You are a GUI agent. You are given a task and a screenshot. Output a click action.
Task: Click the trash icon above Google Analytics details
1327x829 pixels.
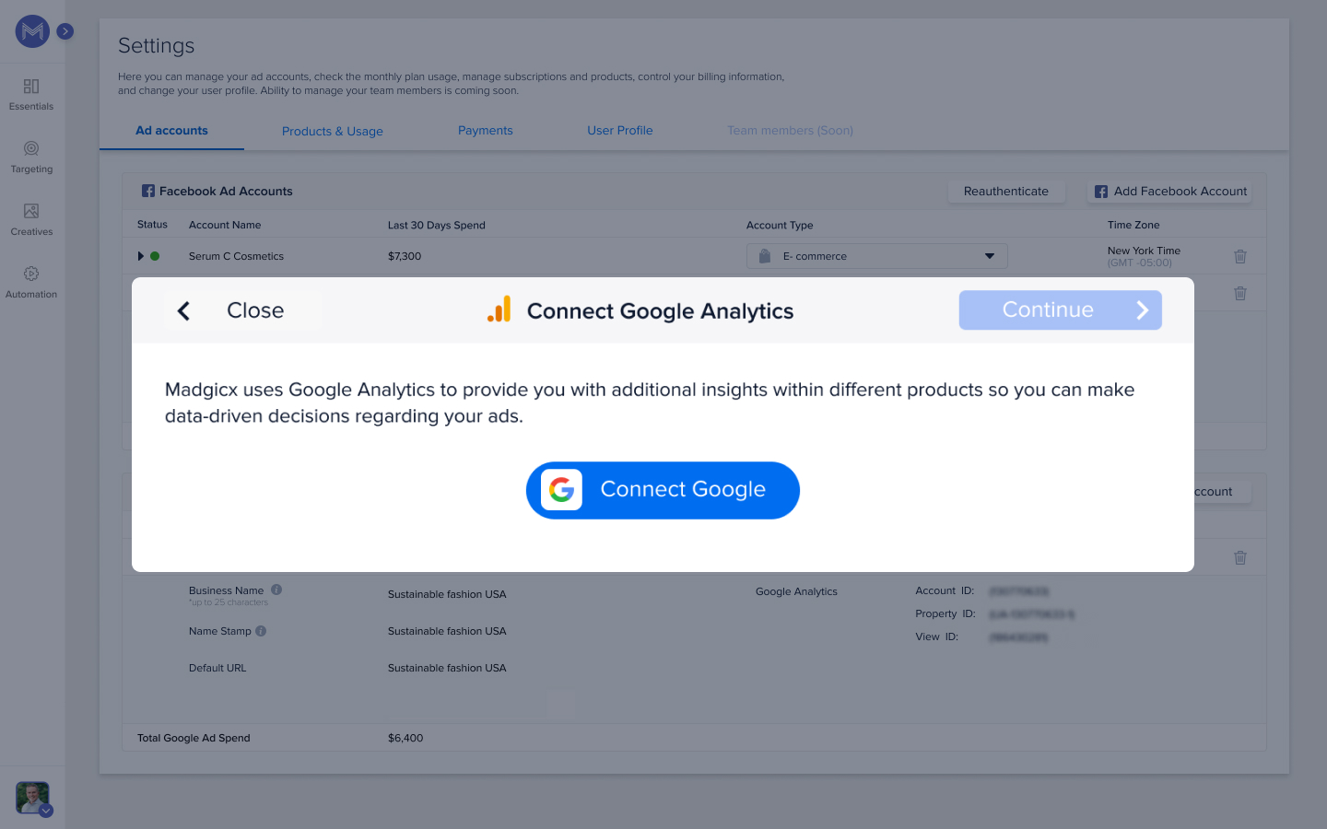point(1240,557)
